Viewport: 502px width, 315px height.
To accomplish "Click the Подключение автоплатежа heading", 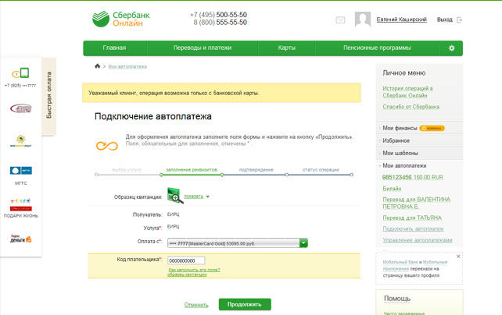I will tap(153, 116).
